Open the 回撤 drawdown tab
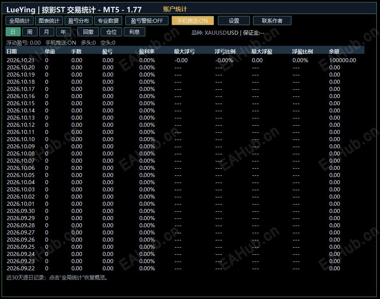 tap(88, 32)
